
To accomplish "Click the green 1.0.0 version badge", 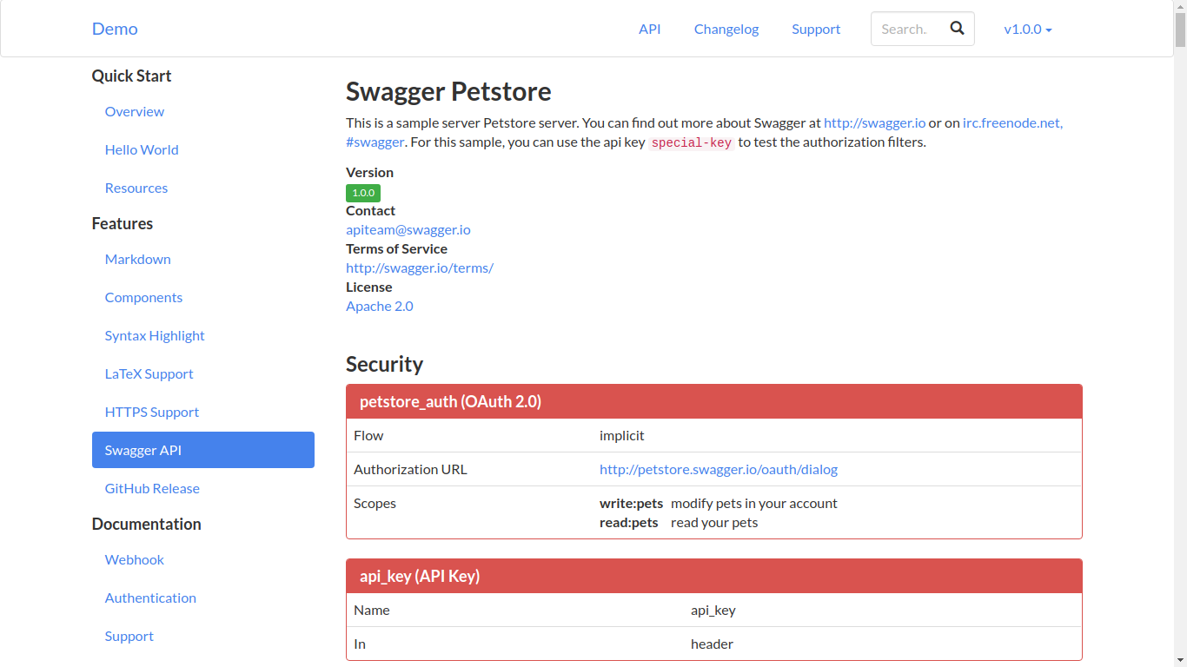I will [362, 193].
